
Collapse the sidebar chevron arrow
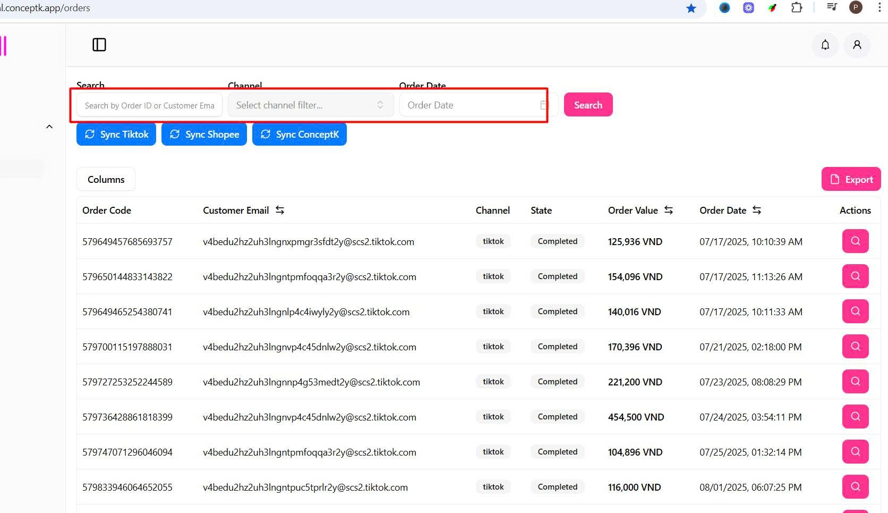49,127
